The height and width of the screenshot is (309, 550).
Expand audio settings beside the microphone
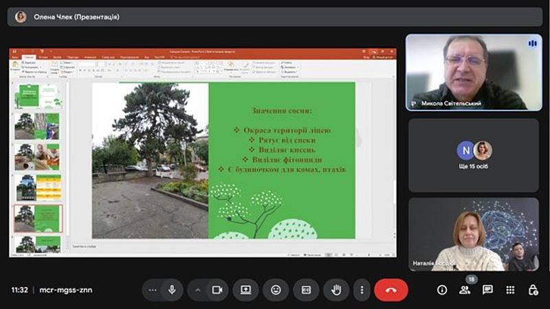152,290
